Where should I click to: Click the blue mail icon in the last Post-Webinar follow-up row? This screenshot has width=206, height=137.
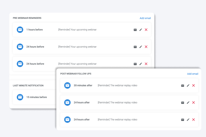67,120
